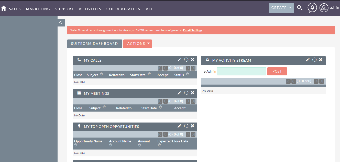The height and width of the screenshot is (162, 340).
Task: Select the SuiteCRM Dashboard tab
Action: [x=94, y=44]
